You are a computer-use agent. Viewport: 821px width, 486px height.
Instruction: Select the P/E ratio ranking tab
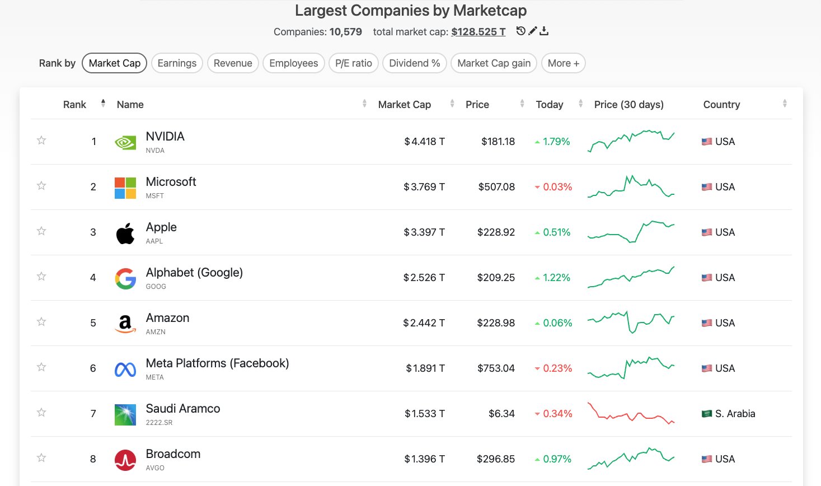[354, 63]
